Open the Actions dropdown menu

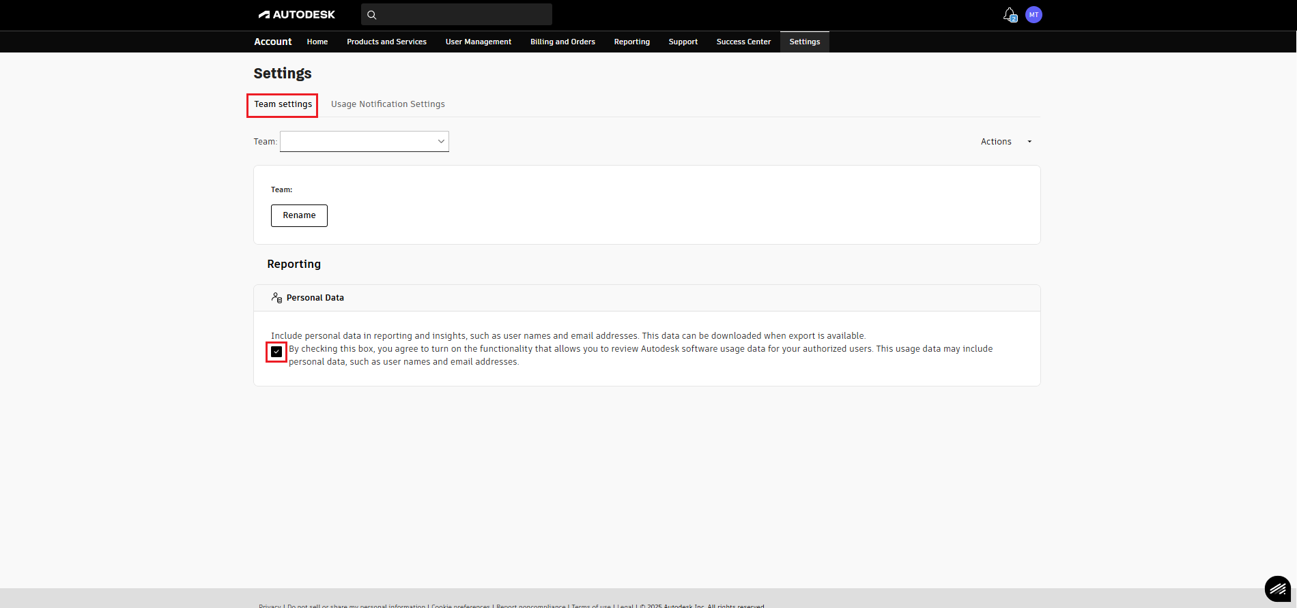point(1006,142)
